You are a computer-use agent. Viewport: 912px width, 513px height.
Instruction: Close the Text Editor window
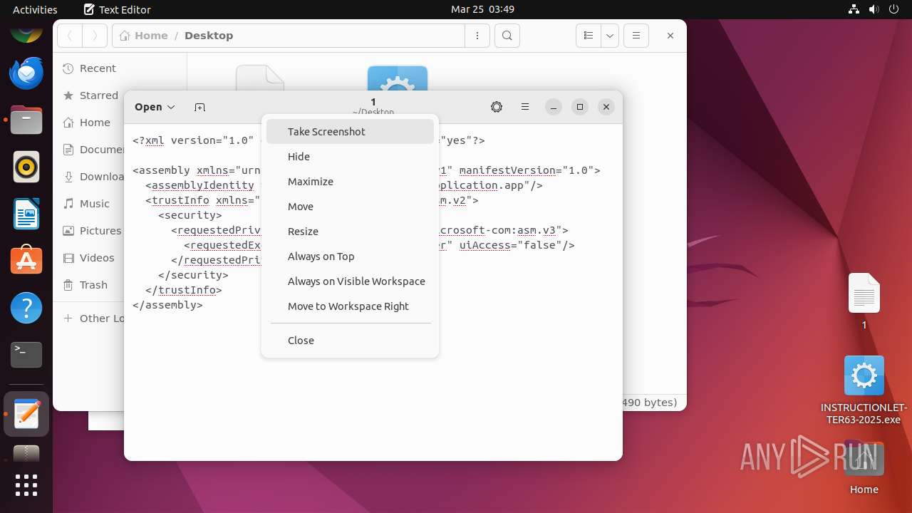click(x=606, y=107)
